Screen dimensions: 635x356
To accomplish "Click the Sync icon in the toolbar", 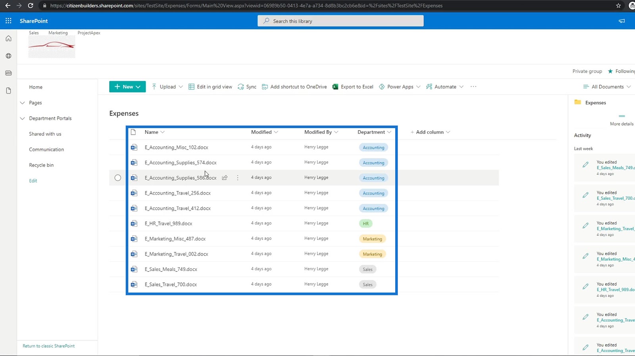I will point(241,87).
